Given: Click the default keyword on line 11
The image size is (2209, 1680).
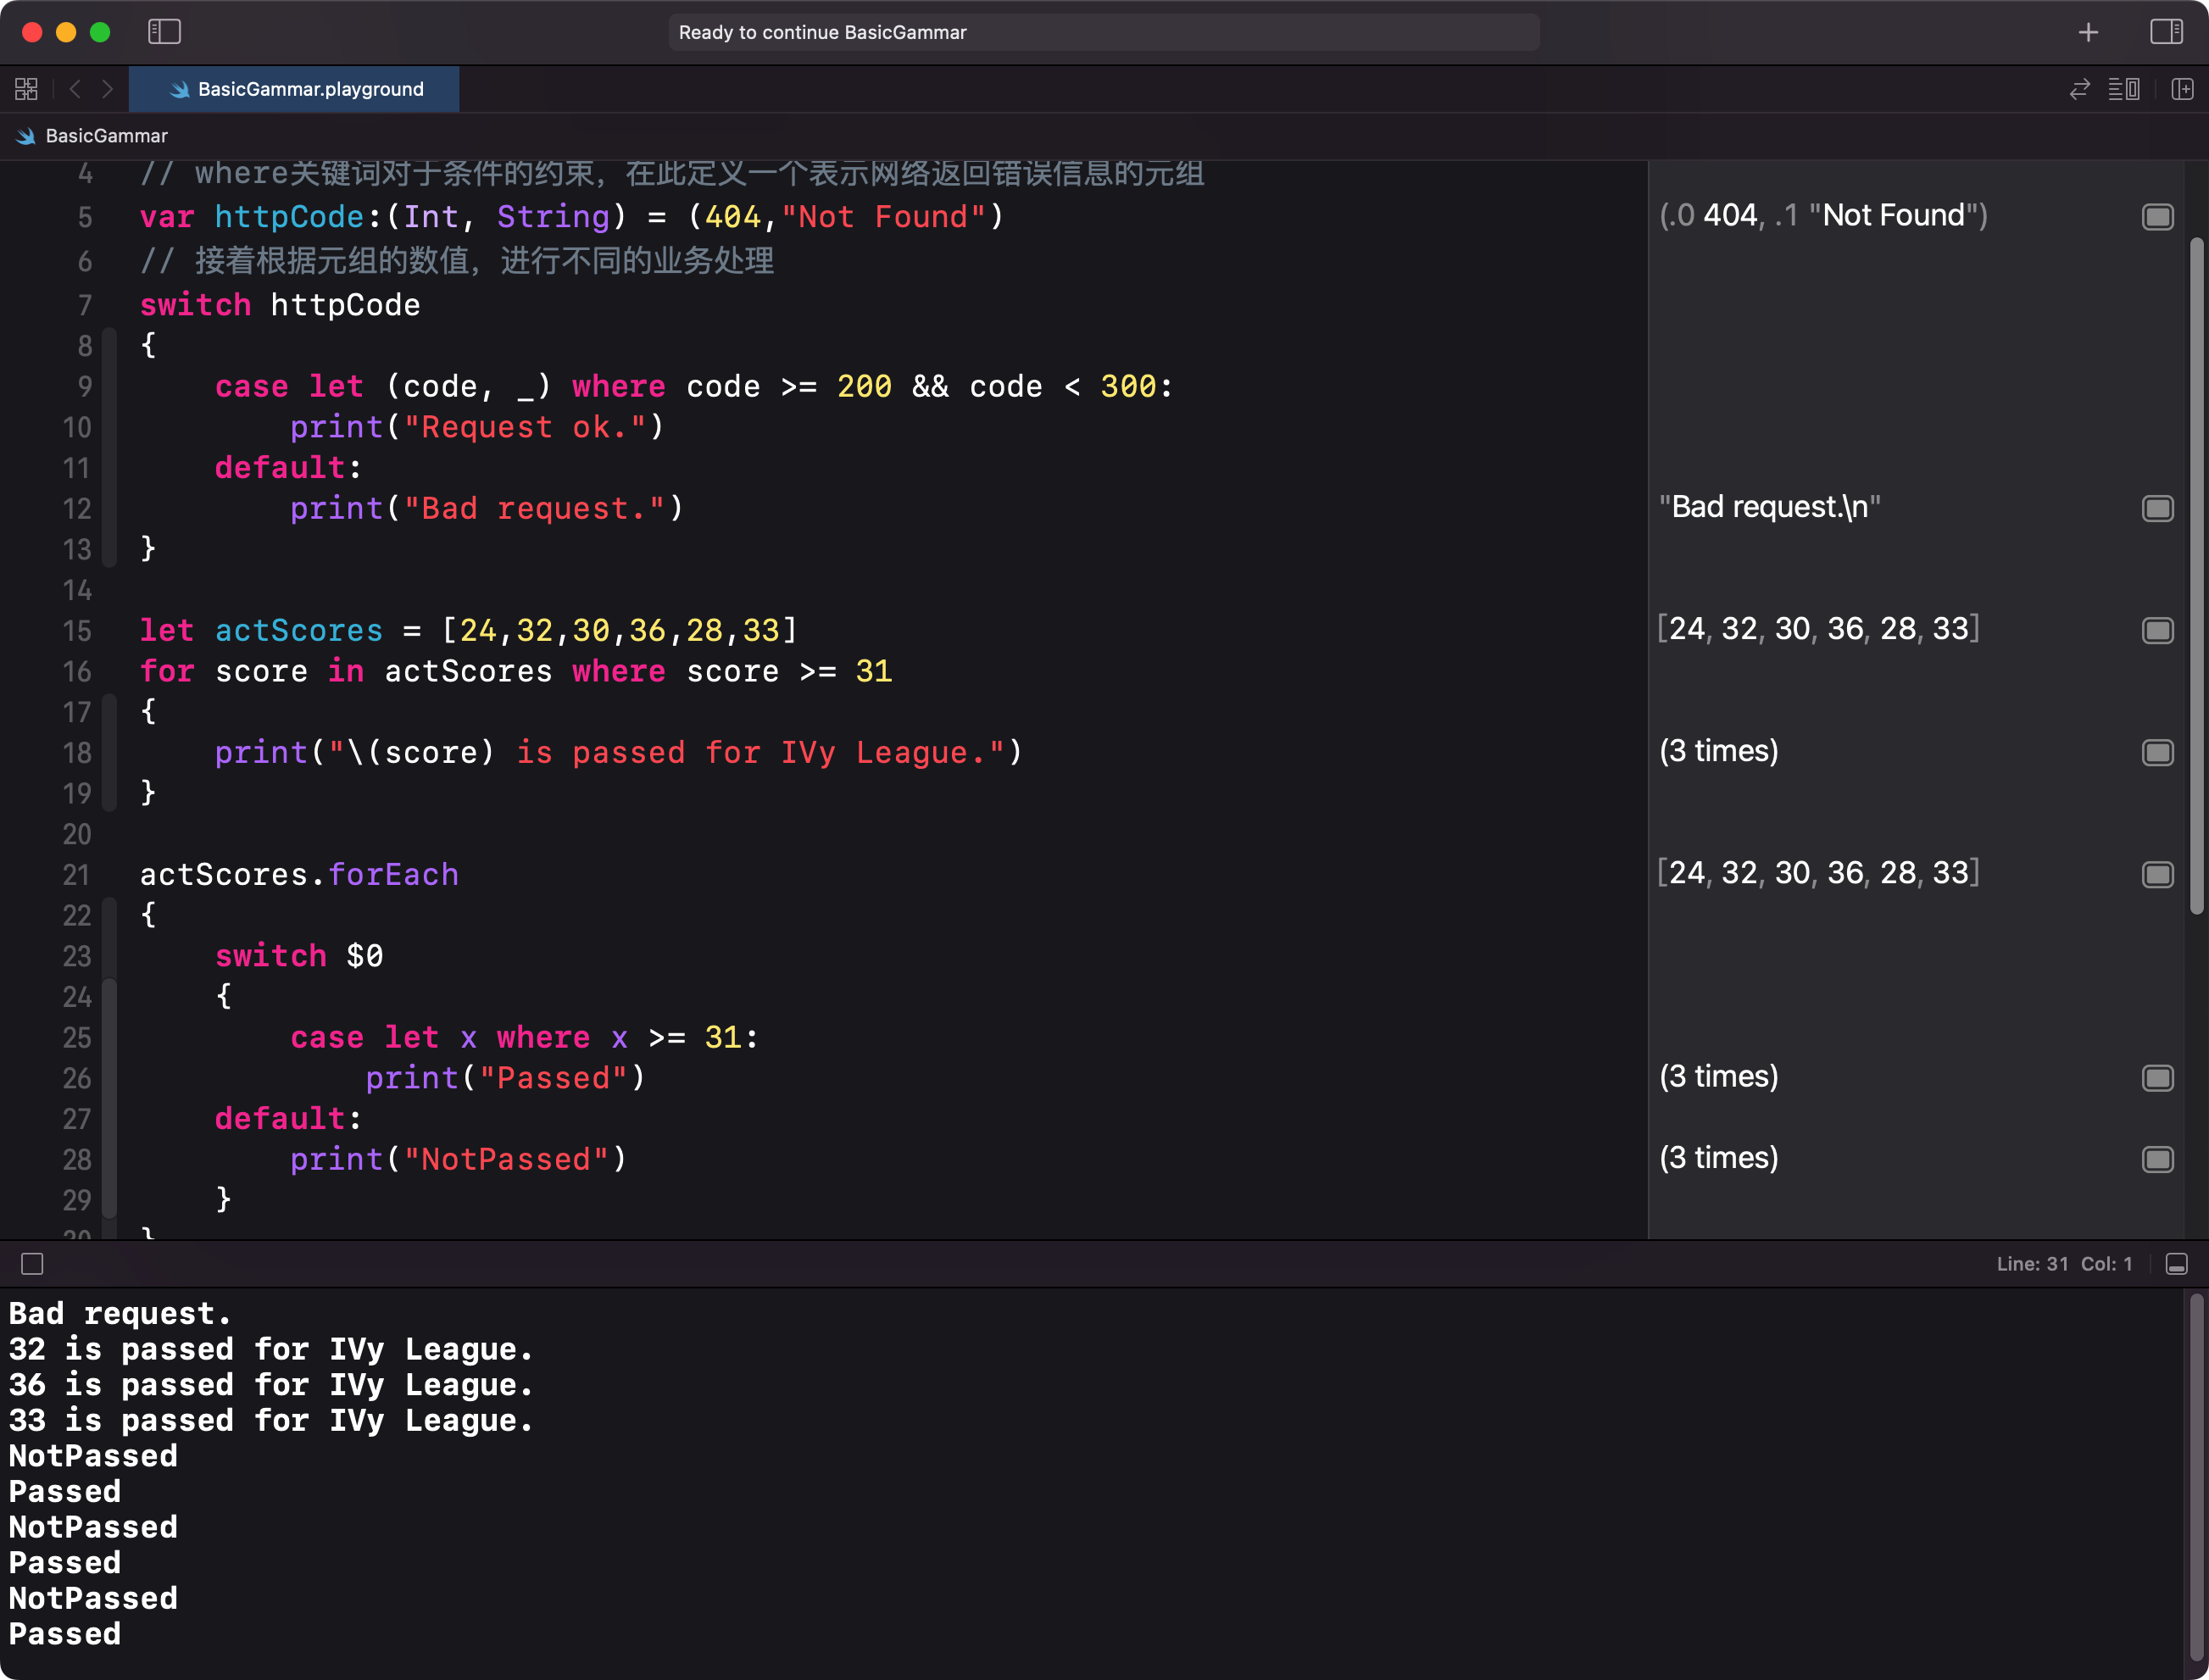Looking at the screenshot, I should 279,468.
